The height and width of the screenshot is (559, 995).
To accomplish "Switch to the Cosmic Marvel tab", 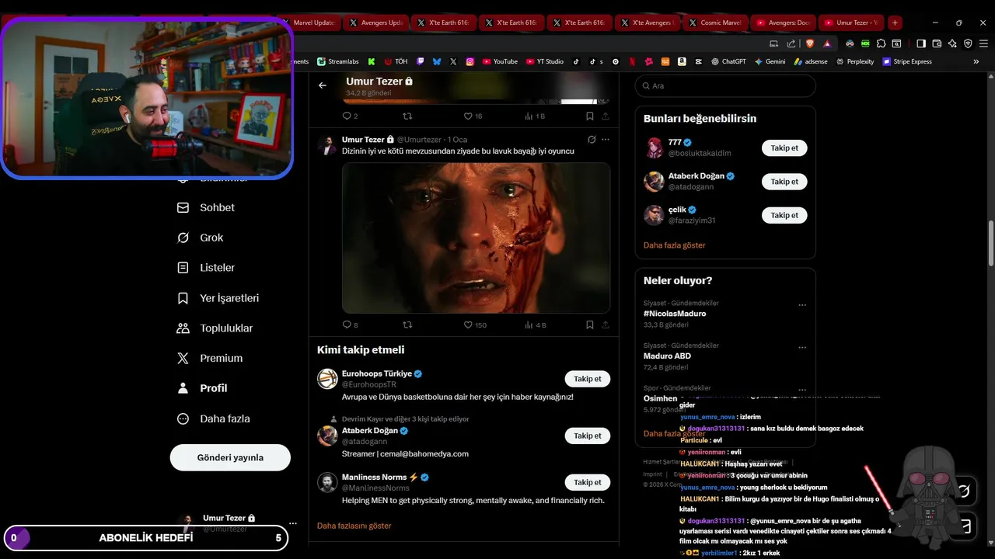I will [x=715, y=23].
